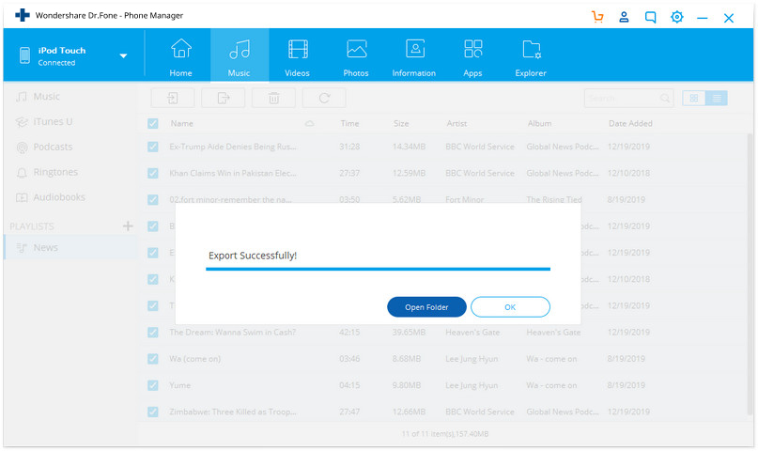758x451 pixels.
Task: Sort by the Name column header
Action: (x=182, y=124)
